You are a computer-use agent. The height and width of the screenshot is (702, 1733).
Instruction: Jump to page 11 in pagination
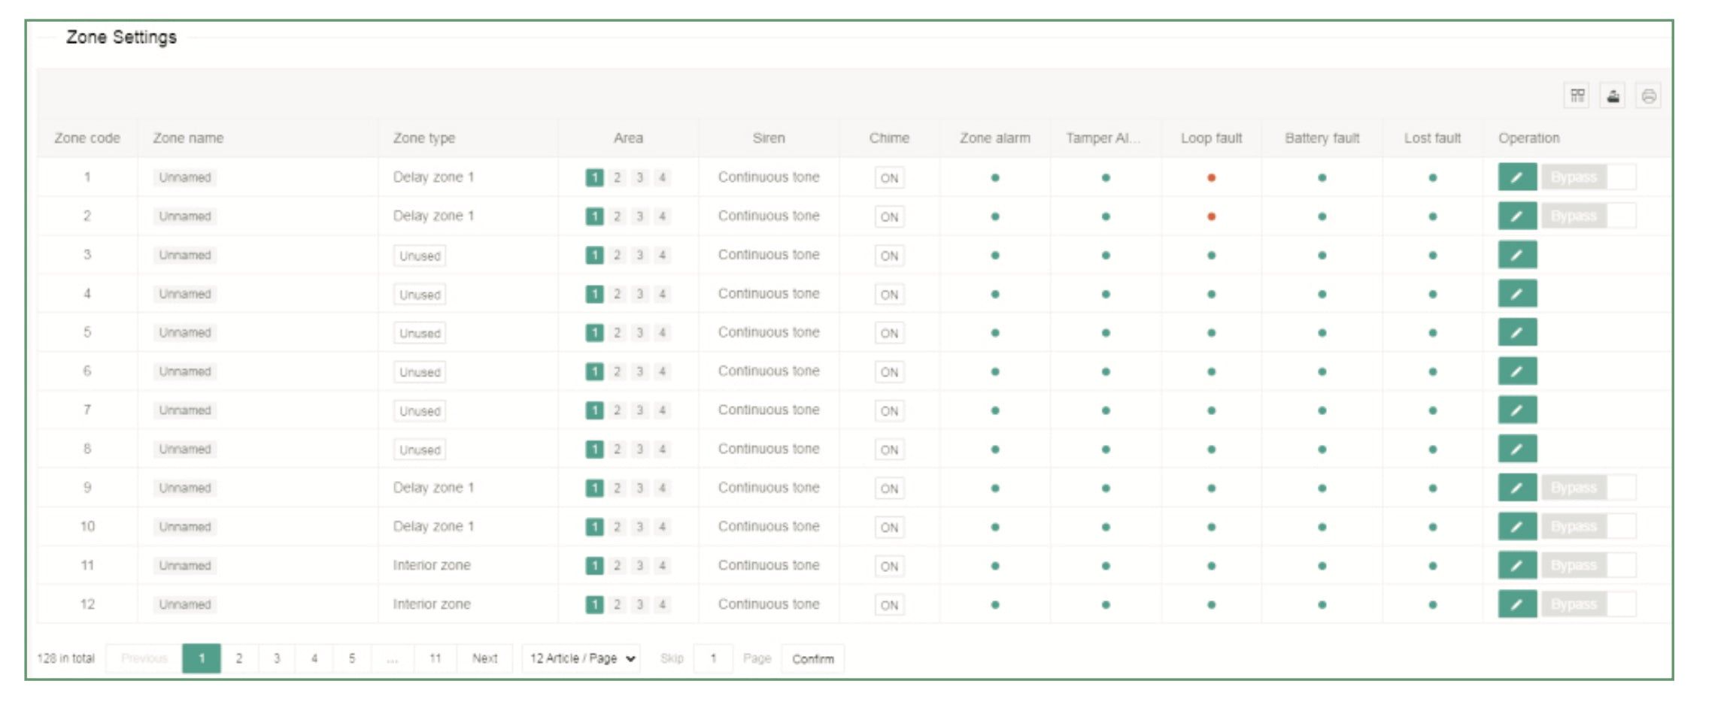click(435, 658)
